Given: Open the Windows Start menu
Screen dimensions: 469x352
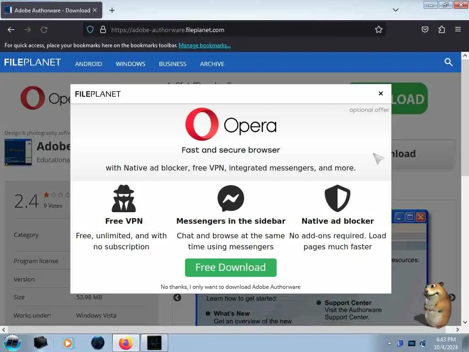Looking at the screenshot, I should click(12, 343).
